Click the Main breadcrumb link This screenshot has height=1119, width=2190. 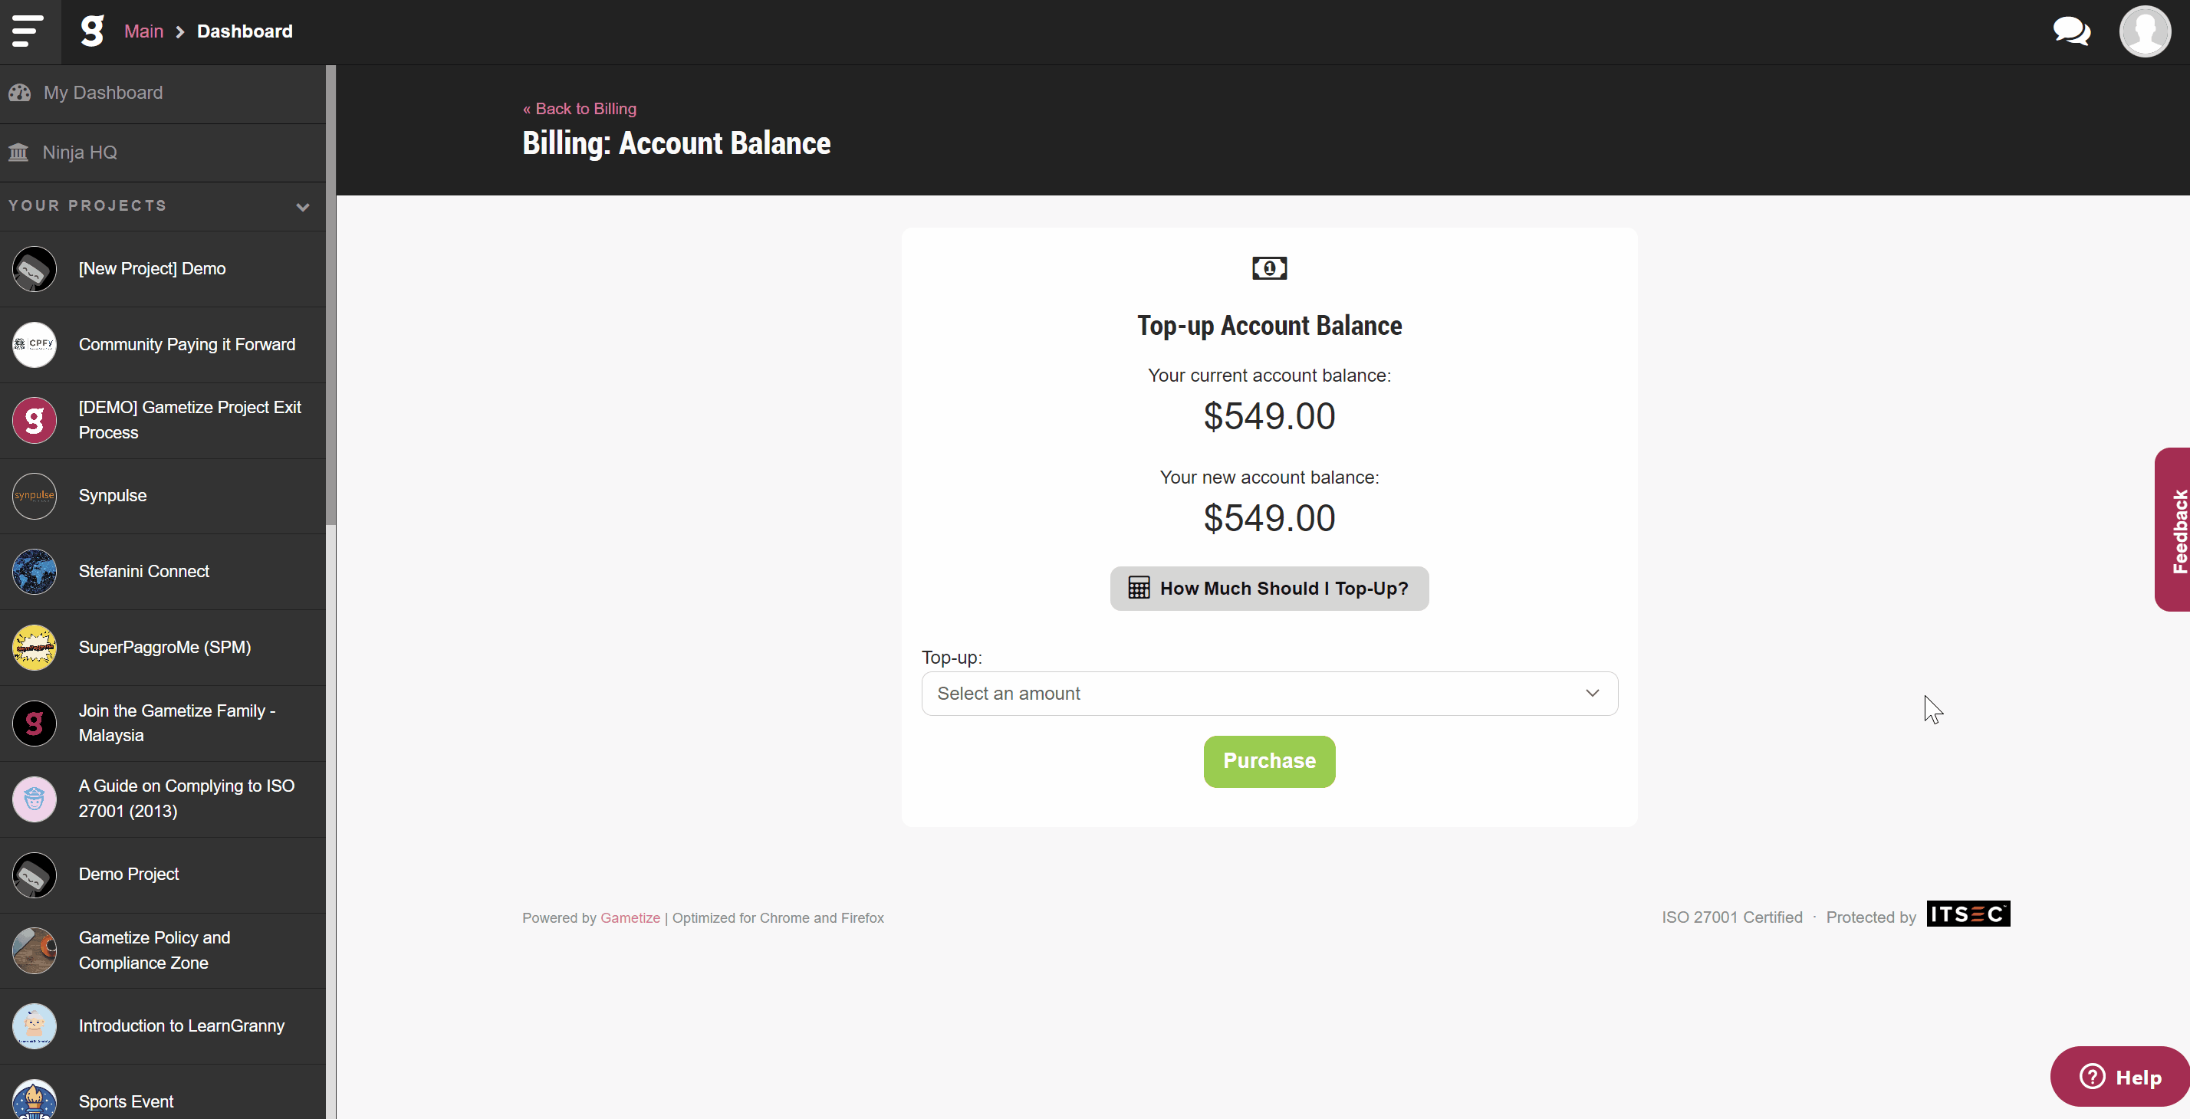(x=143, y=31)
